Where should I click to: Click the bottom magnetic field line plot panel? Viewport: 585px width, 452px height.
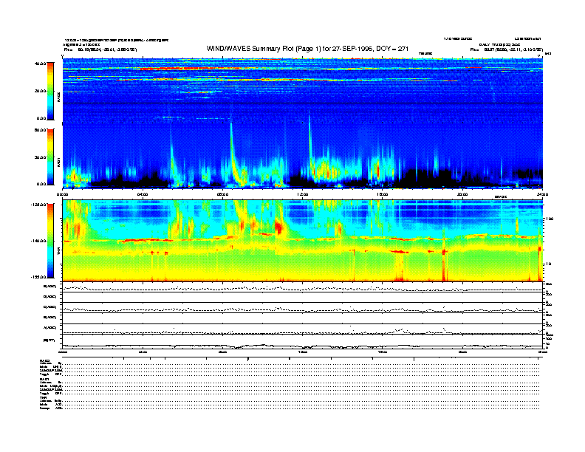[x=303, y=341]
